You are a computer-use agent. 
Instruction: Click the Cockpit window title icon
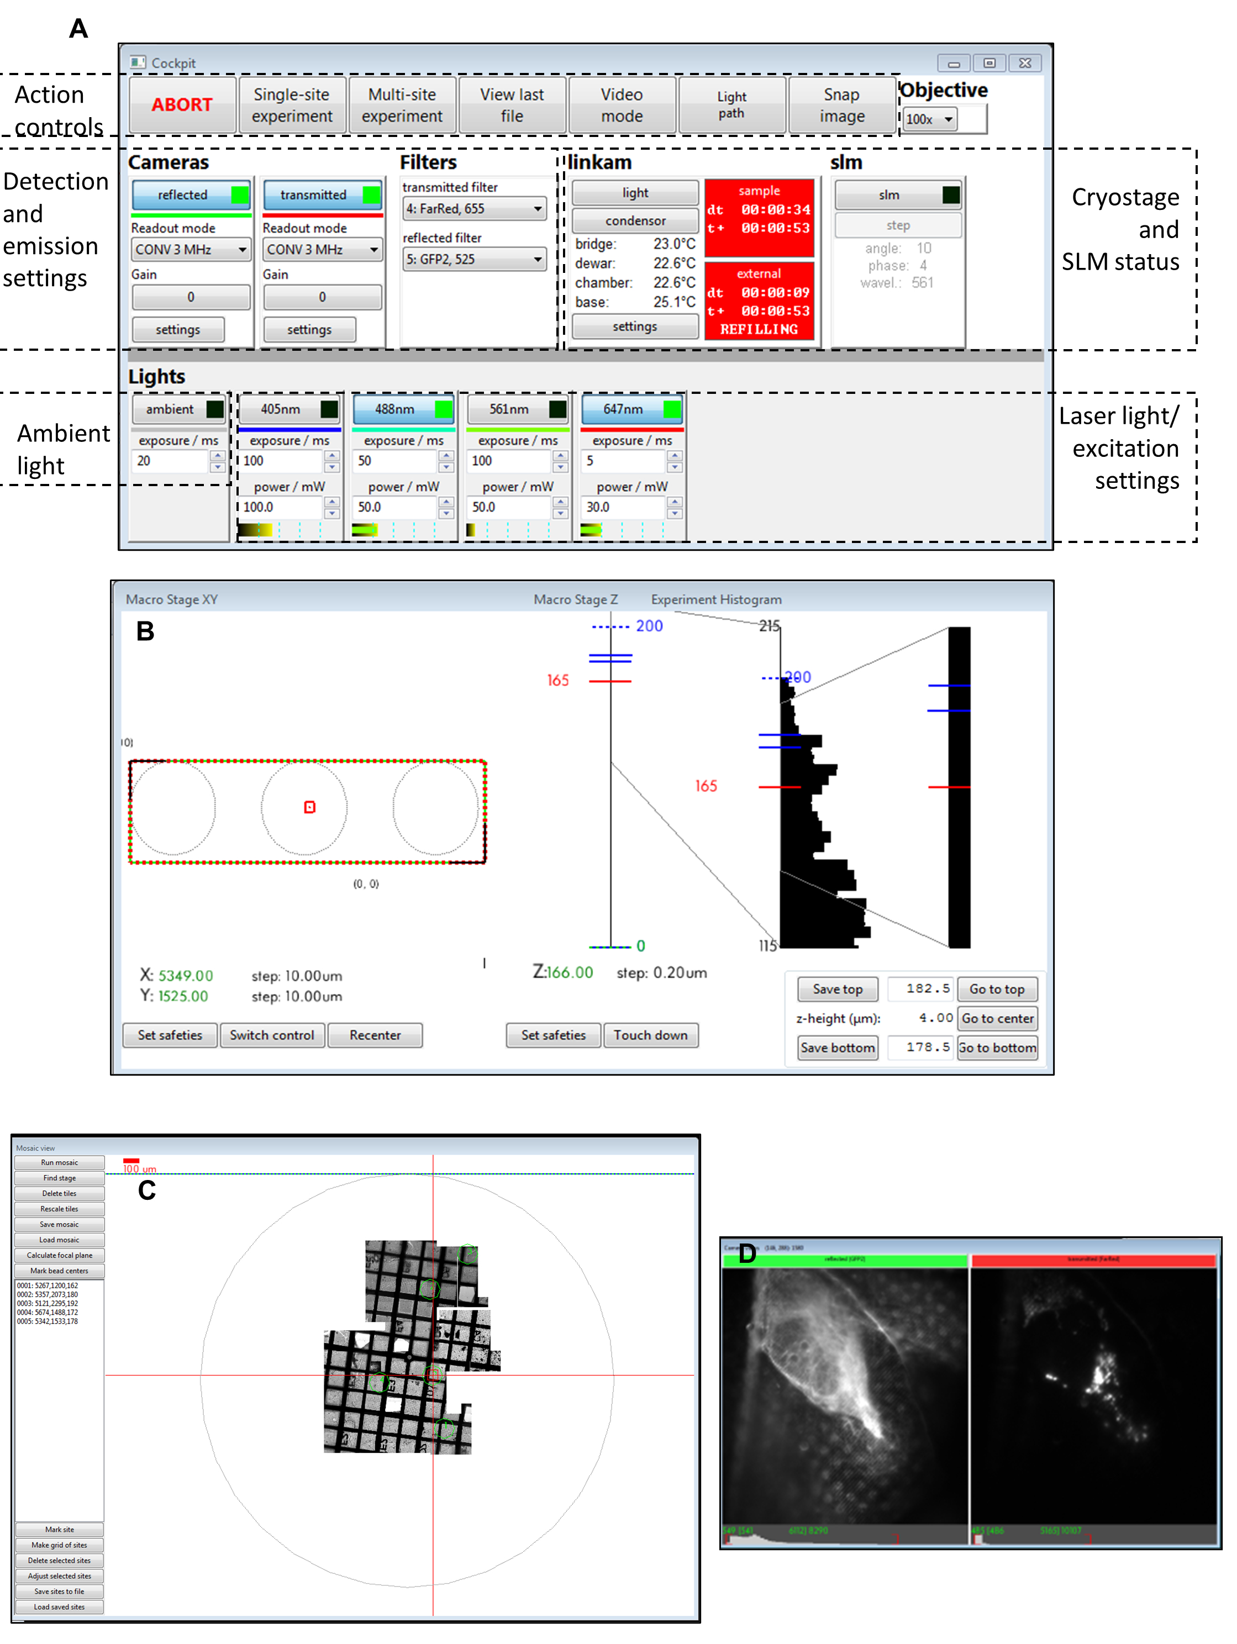pos(138,62)
